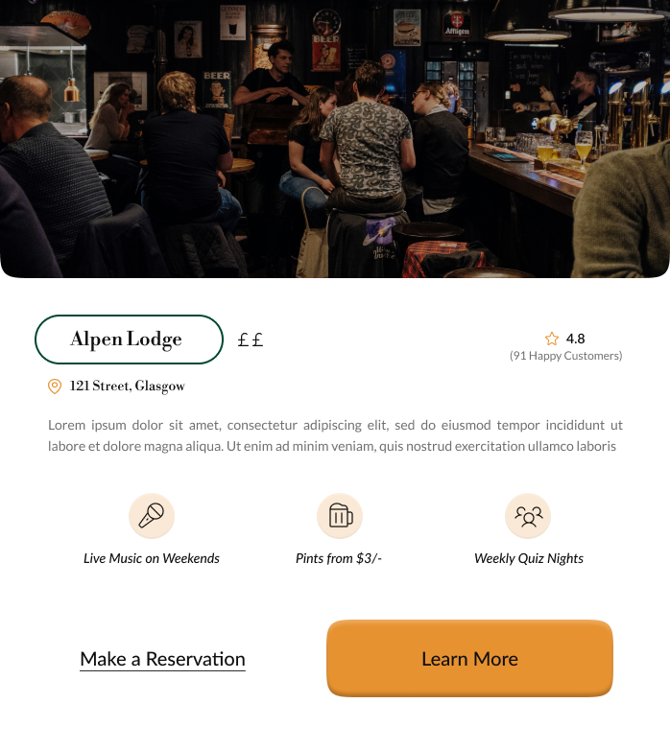
Task: Click the 4.8 rating score
Action: [575, 339]
